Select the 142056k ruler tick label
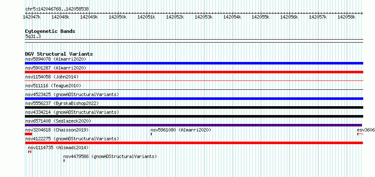Viewport: 375px width, 177px height. click(x=289, y=17)
